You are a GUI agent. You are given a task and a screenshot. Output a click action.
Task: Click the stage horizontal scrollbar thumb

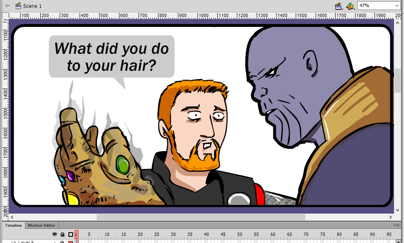point(201,217)
